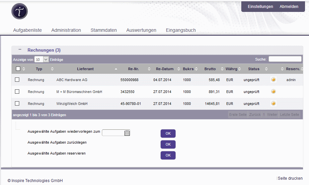Open Einstellungen
The width and height of the screenshot is (309, 185).
[x=260, y=7]
